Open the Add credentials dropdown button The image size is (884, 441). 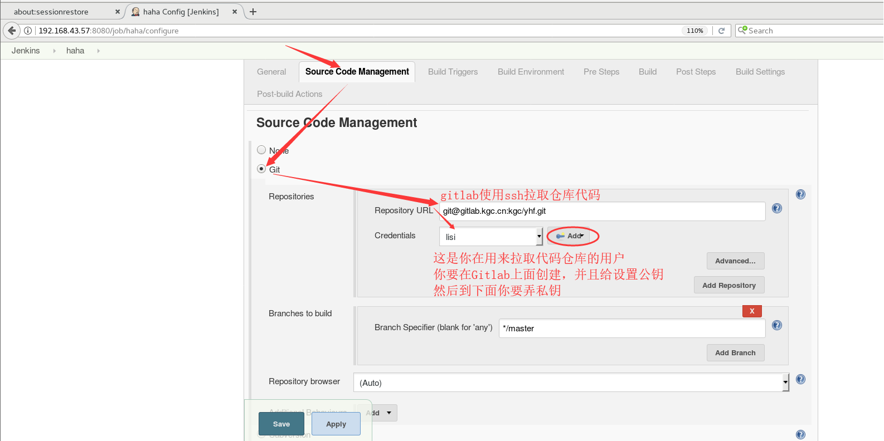tap(569, 236)
